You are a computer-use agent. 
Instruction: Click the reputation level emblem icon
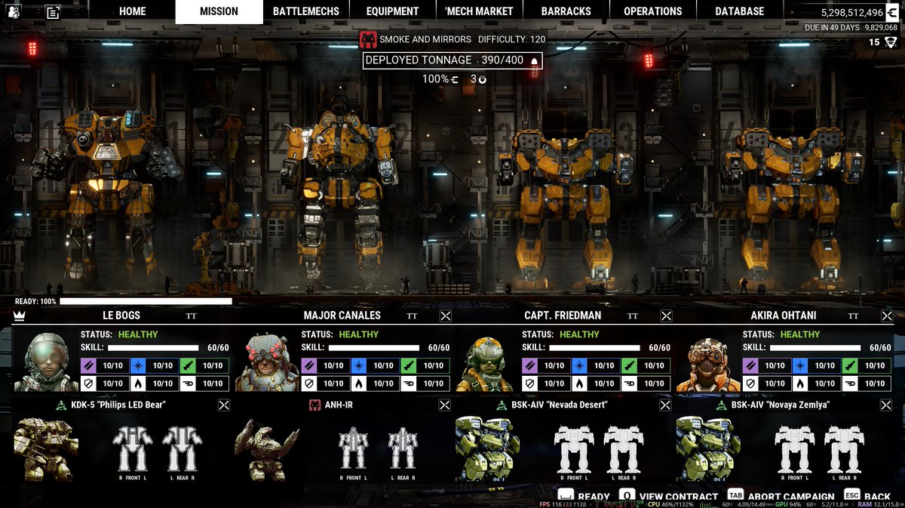[891, 42]
